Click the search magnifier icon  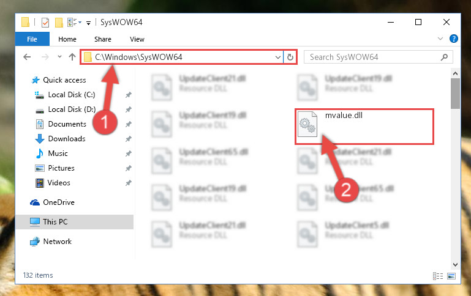pyautogui.click(x=444, y=57)
